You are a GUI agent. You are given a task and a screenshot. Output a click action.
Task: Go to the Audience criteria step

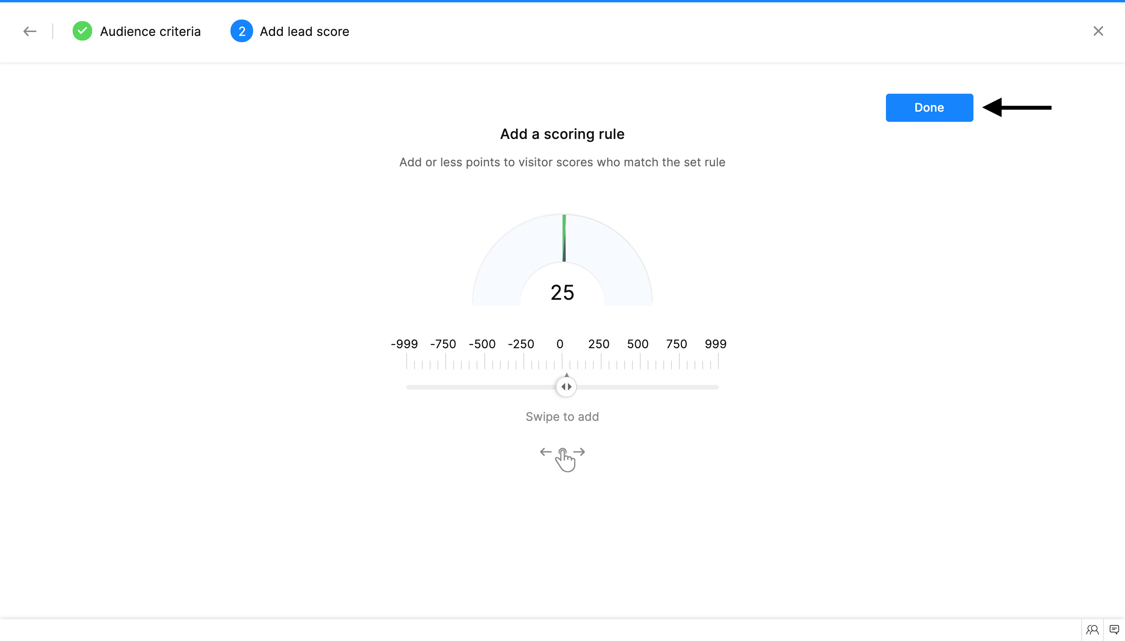(x=150, y=32)
